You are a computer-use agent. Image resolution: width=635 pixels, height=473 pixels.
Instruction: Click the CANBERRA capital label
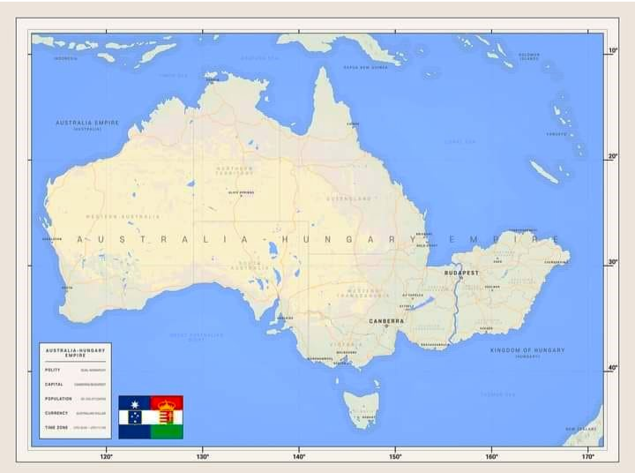tap(386, 321)
